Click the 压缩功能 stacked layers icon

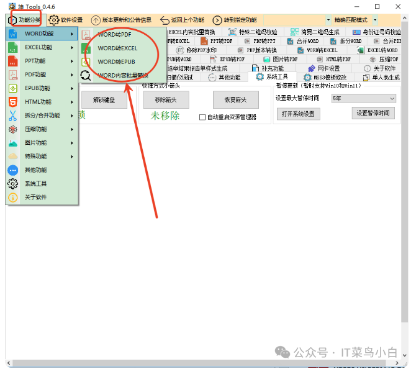pos(12,129)
